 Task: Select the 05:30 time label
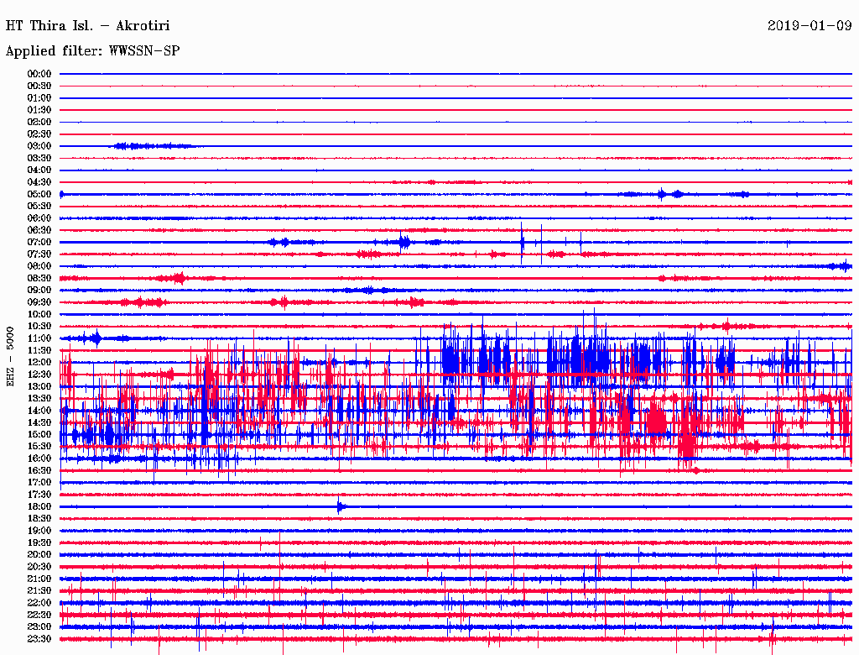(x=39, y=206)
